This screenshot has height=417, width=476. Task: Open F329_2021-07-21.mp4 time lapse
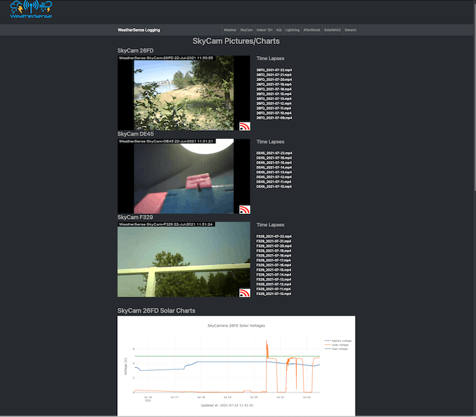point(274,241)
